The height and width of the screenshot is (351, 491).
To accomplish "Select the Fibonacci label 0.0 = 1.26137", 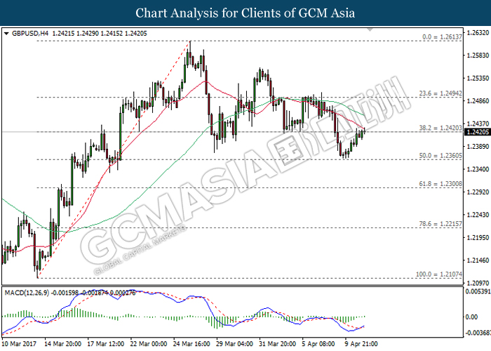I will [x=442, y=37].
